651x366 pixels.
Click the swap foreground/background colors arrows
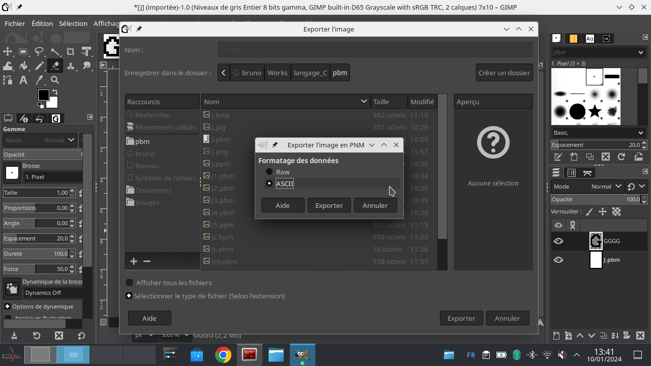(x=55, y=92)
